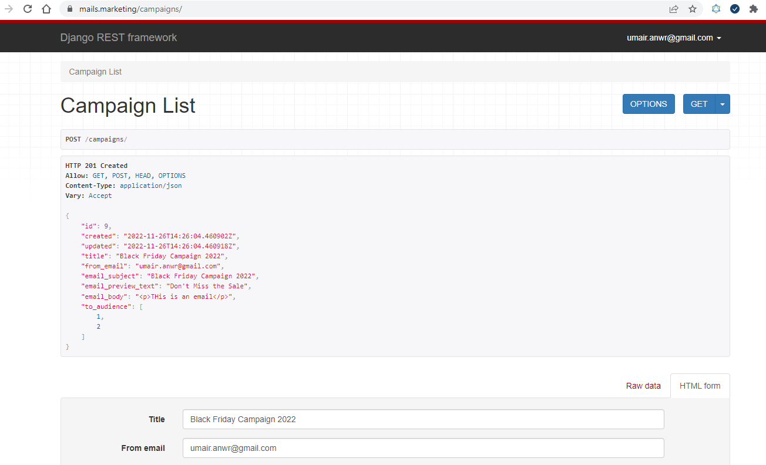Open the extensions puzzle menu
This screenshot has height=465, width=766.
click(754, 9)
